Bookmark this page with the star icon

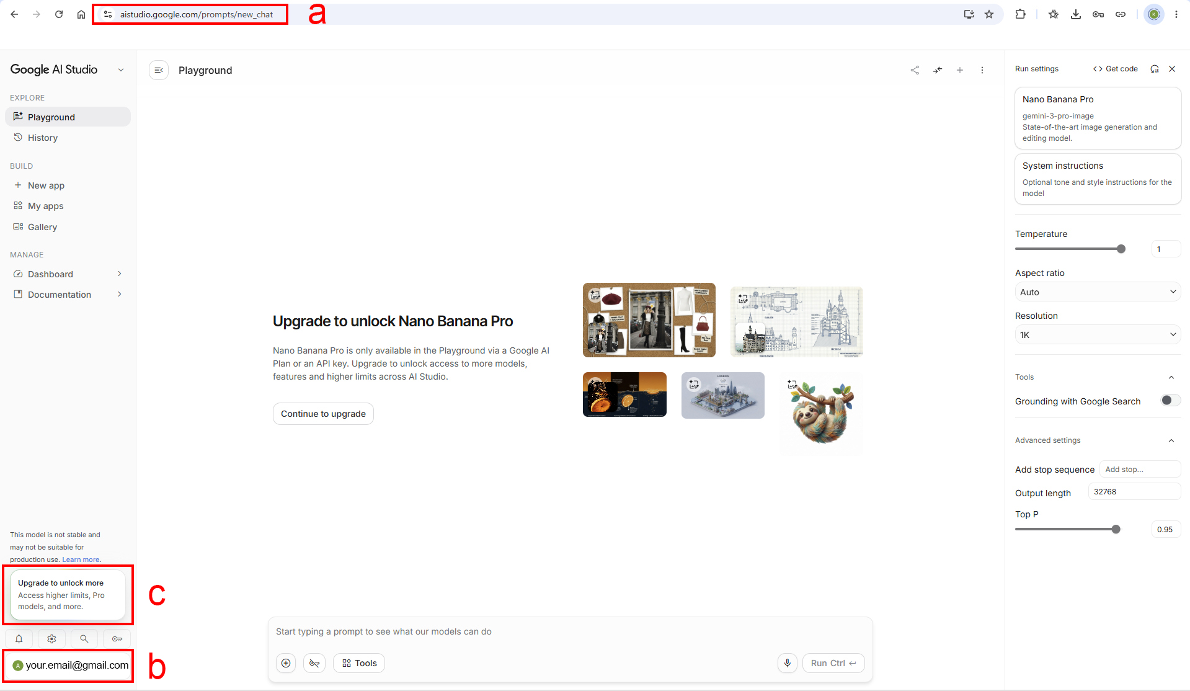pos(989,14)
